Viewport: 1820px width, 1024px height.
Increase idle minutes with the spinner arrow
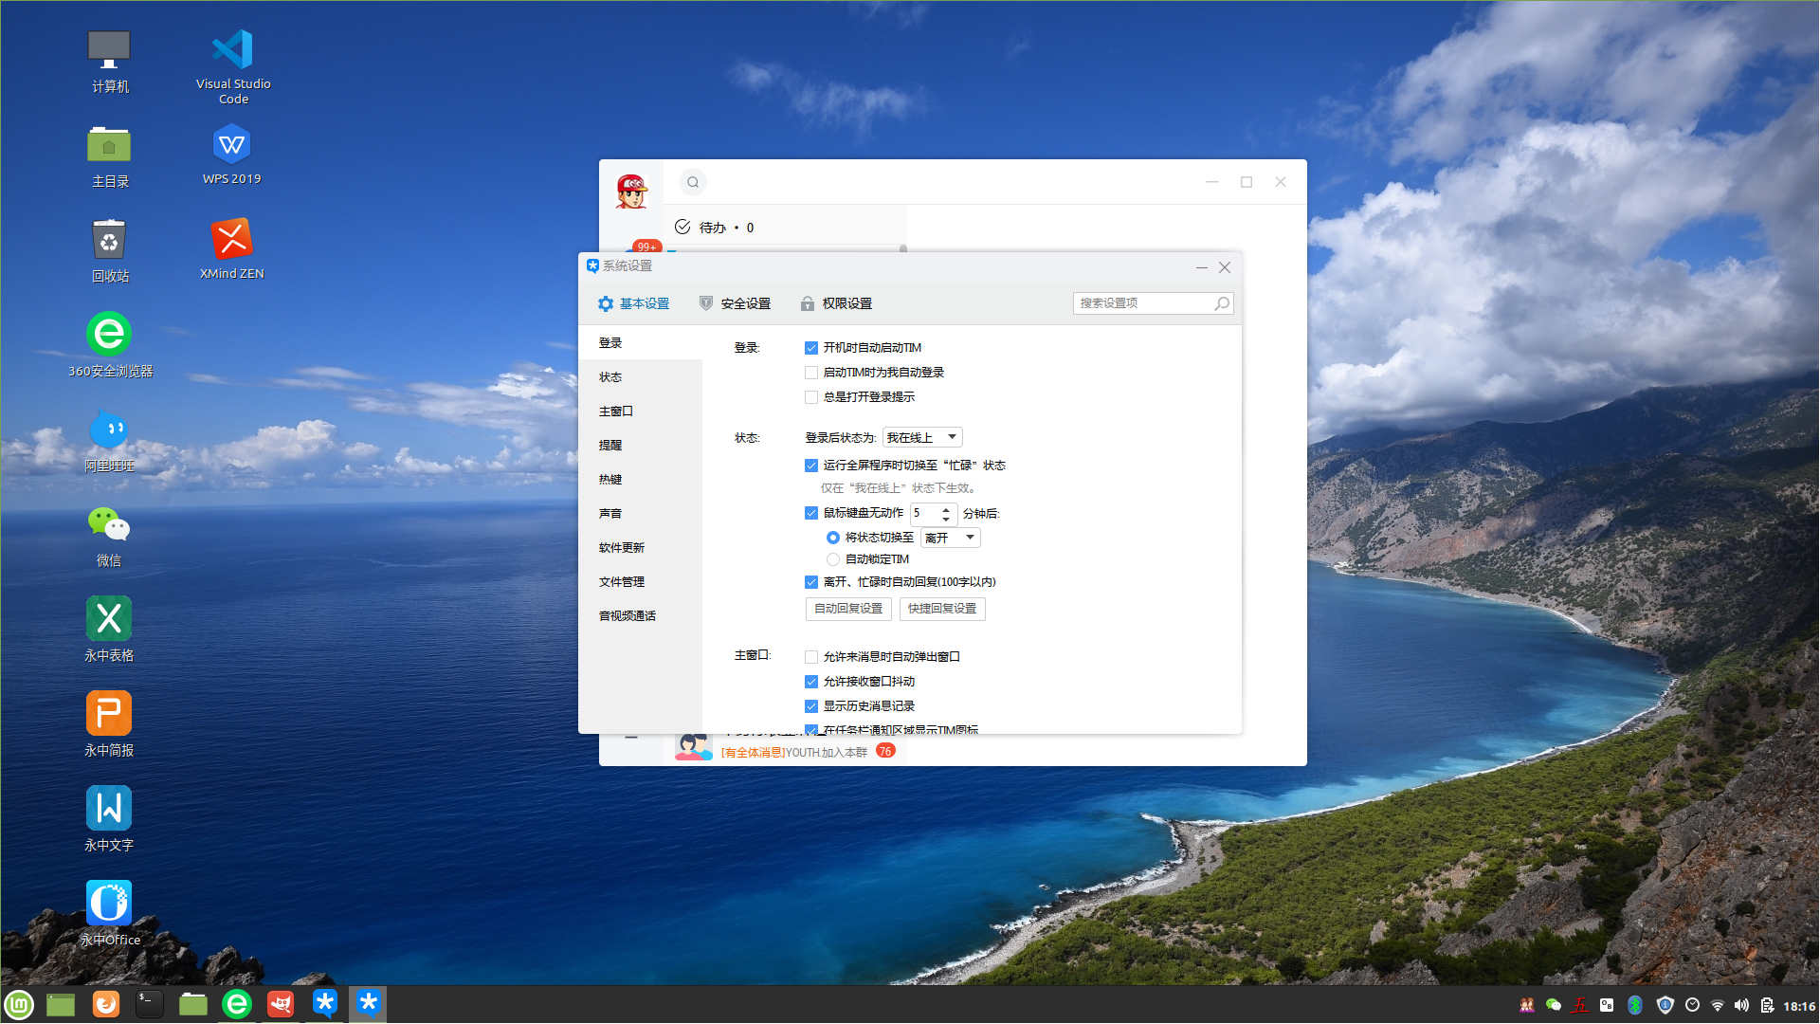946,509
